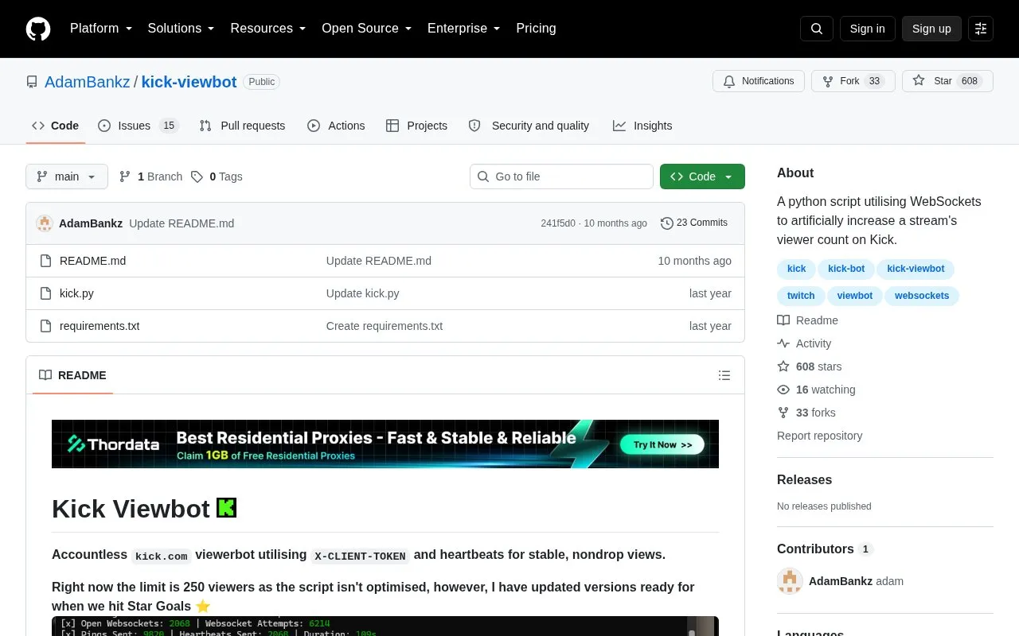Switch to the Actions tab
The image size is (1019, 636).
coord(336,126)
